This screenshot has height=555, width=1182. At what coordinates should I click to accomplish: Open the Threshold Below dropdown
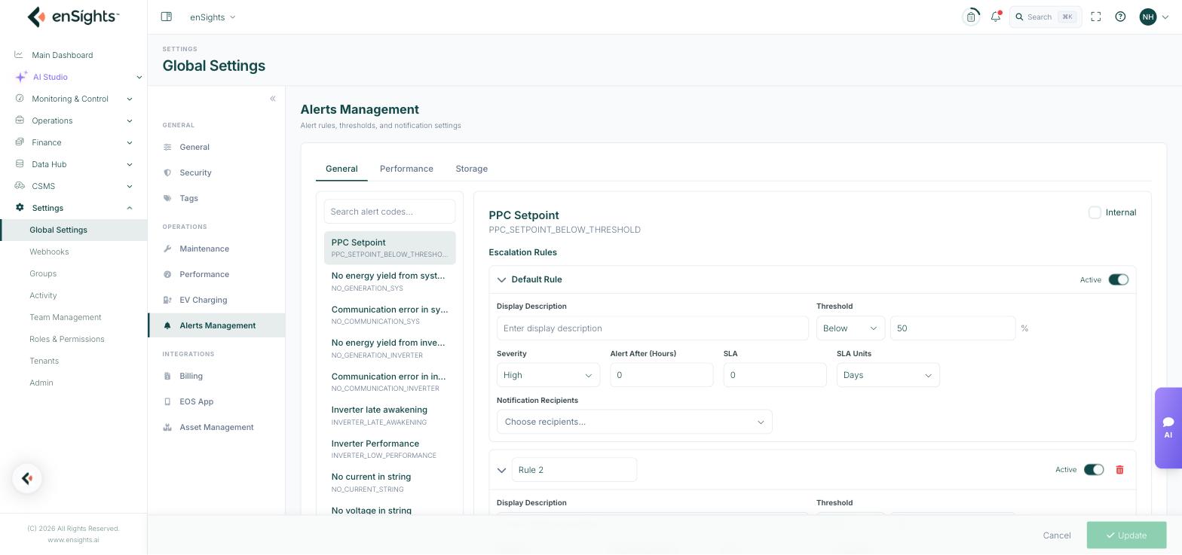coord(850,328)
